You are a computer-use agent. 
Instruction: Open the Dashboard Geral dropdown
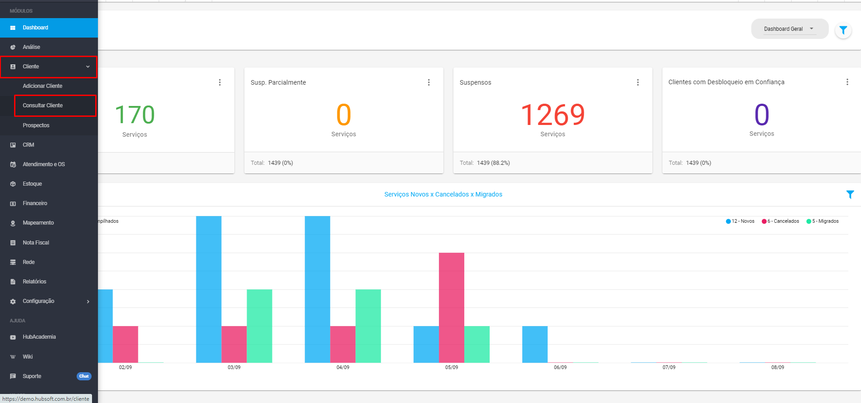[789, 29]
